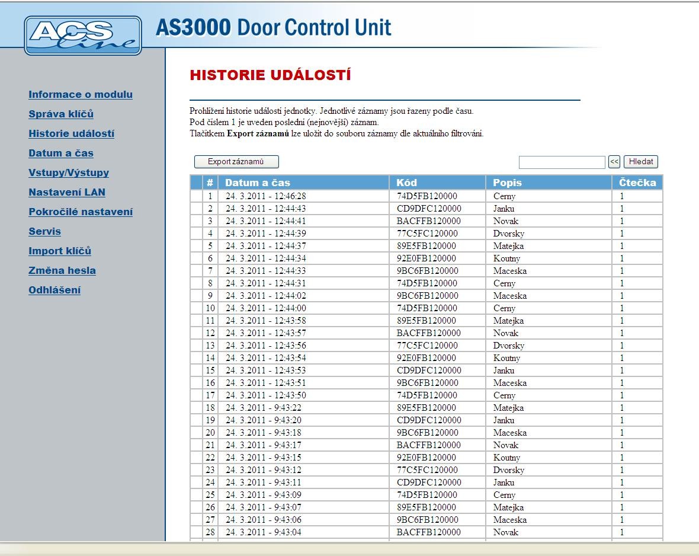Click the Čtečka column header
The image size is (699, 556).
[x=637, y=183]
